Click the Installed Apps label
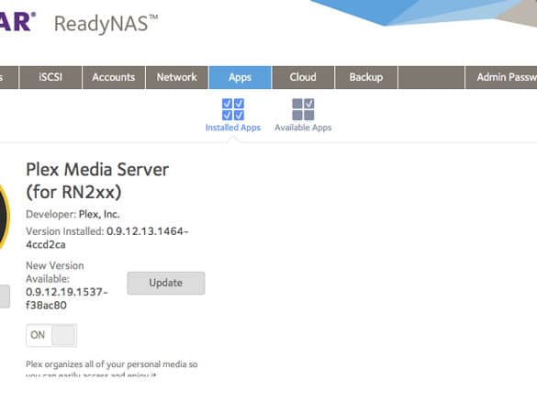The height and width of the screenshot is (402, 537). click(233, 128)
